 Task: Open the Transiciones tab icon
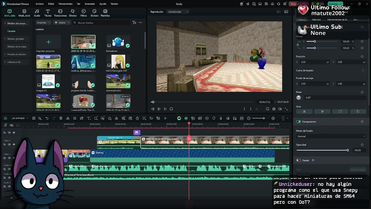(x=60, y=11)
